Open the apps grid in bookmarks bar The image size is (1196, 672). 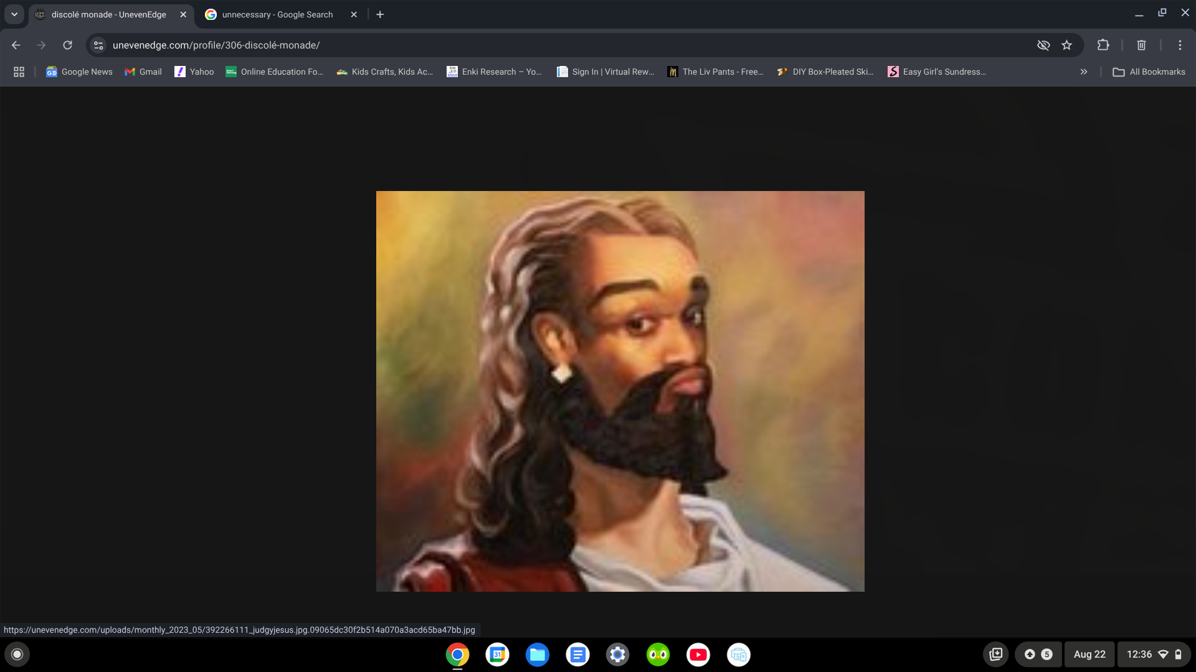tap(19, 72)
